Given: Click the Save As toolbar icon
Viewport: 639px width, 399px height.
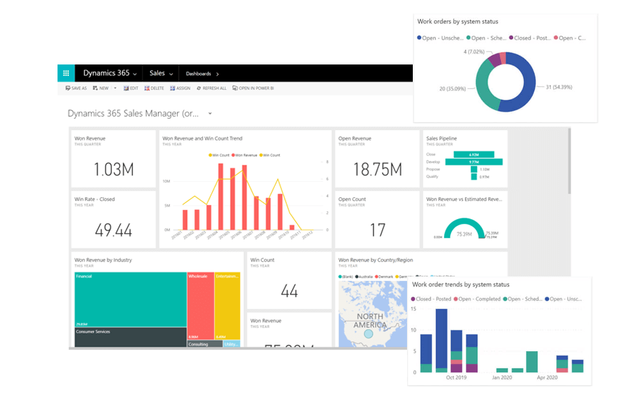Looking at the screenshot, I should [x=68, y=88].
